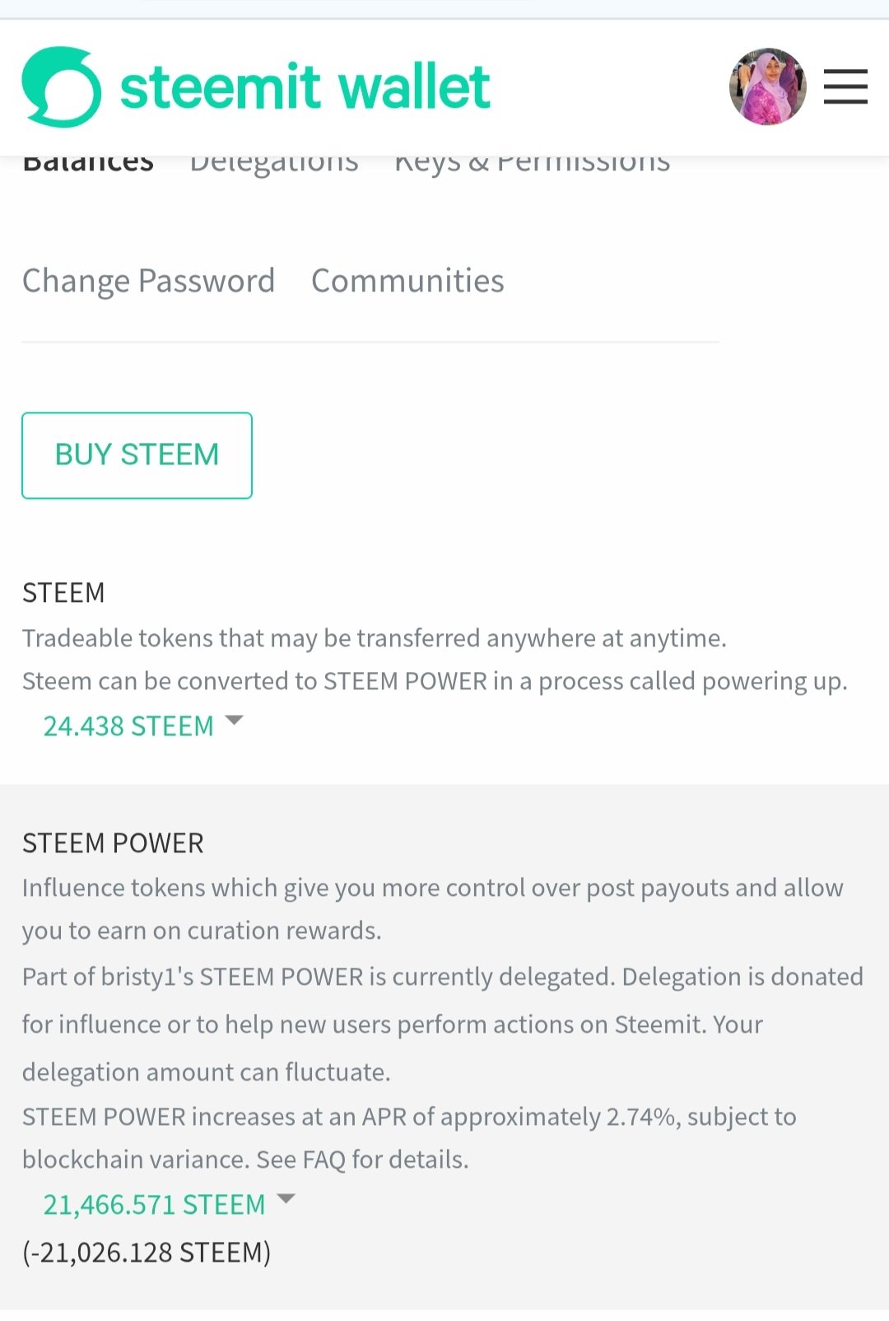
Task: Click the STEEM POWER section heading
Action: tap(113, 843)
